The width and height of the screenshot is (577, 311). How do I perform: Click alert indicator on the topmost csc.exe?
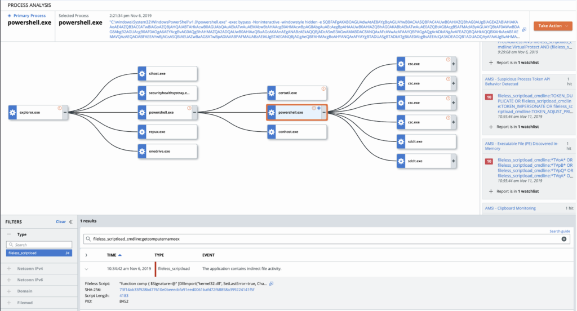[x=448, y=60]
